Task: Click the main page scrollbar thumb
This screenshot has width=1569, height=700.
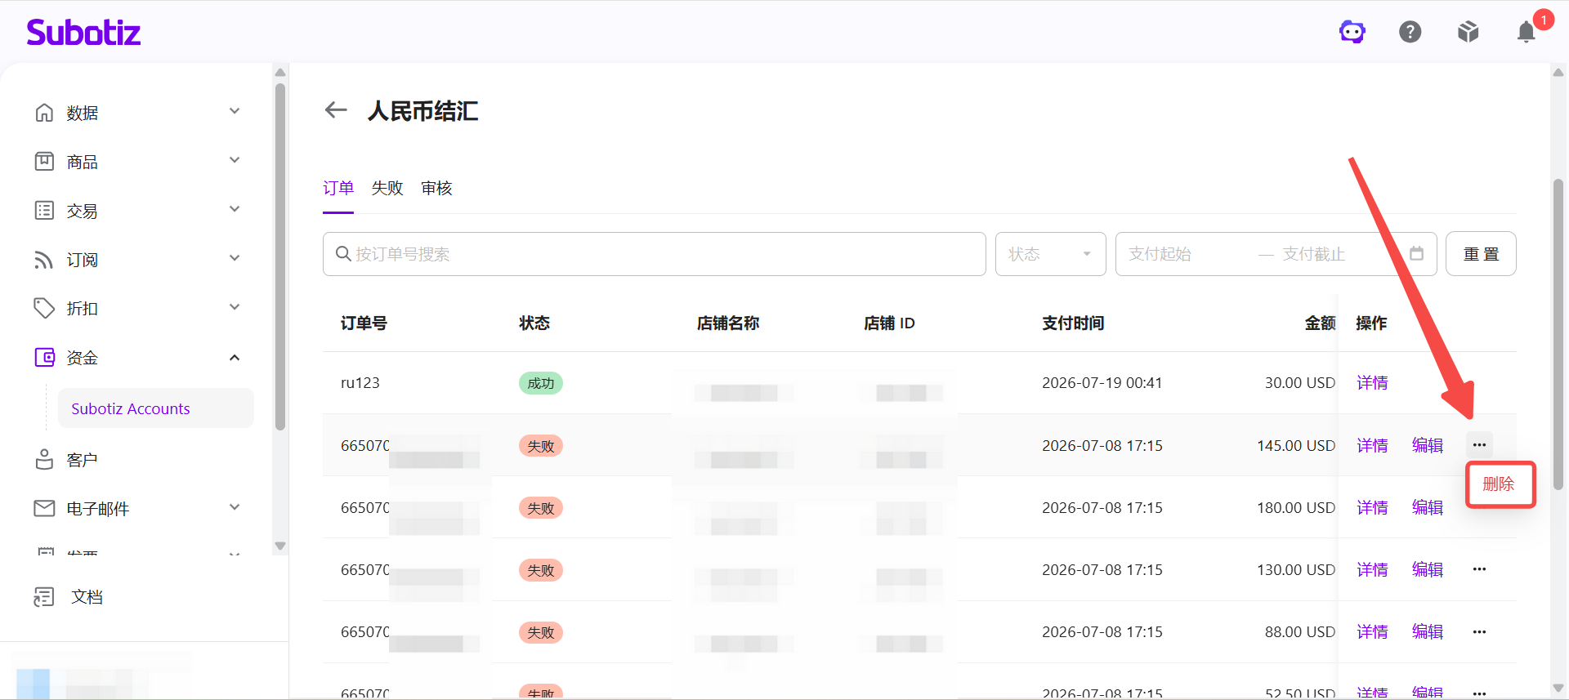Action: click(x=1558, y=335)
